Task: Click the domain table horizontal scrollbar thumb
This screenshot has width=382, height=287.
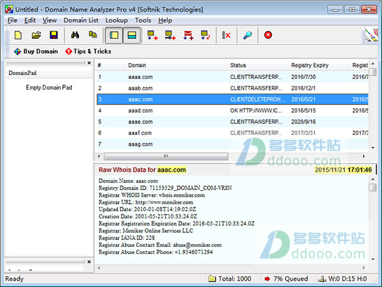Action: tap(166, 157)
